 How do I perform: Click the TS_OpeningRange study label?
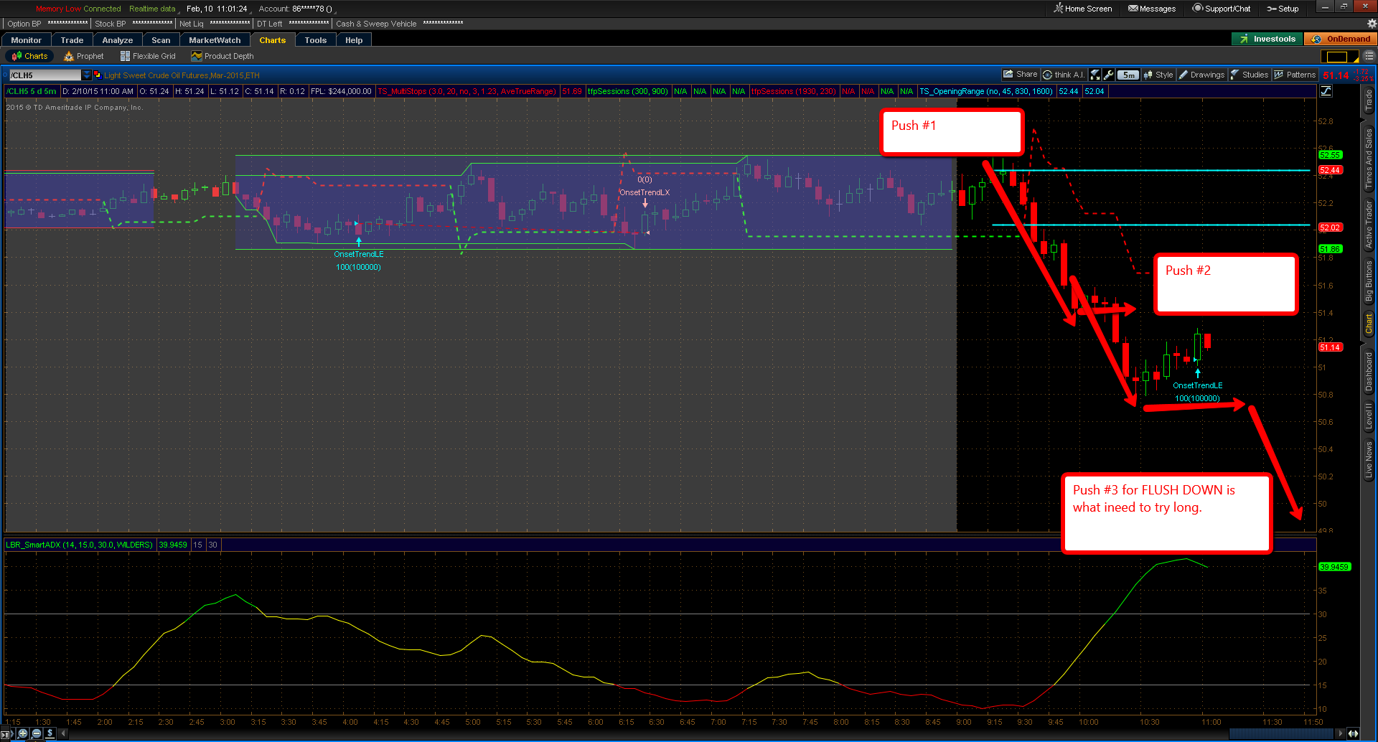pyautogui.click(x=986, y=91)
